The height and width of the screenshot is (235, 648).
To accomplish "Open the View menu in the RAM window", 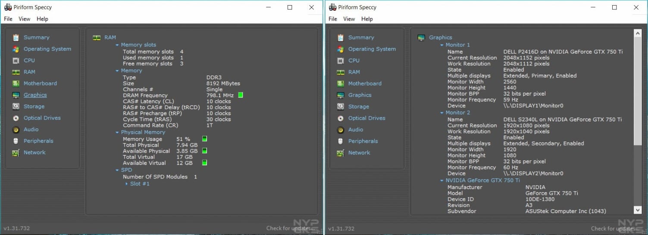I will click(25, 19).
